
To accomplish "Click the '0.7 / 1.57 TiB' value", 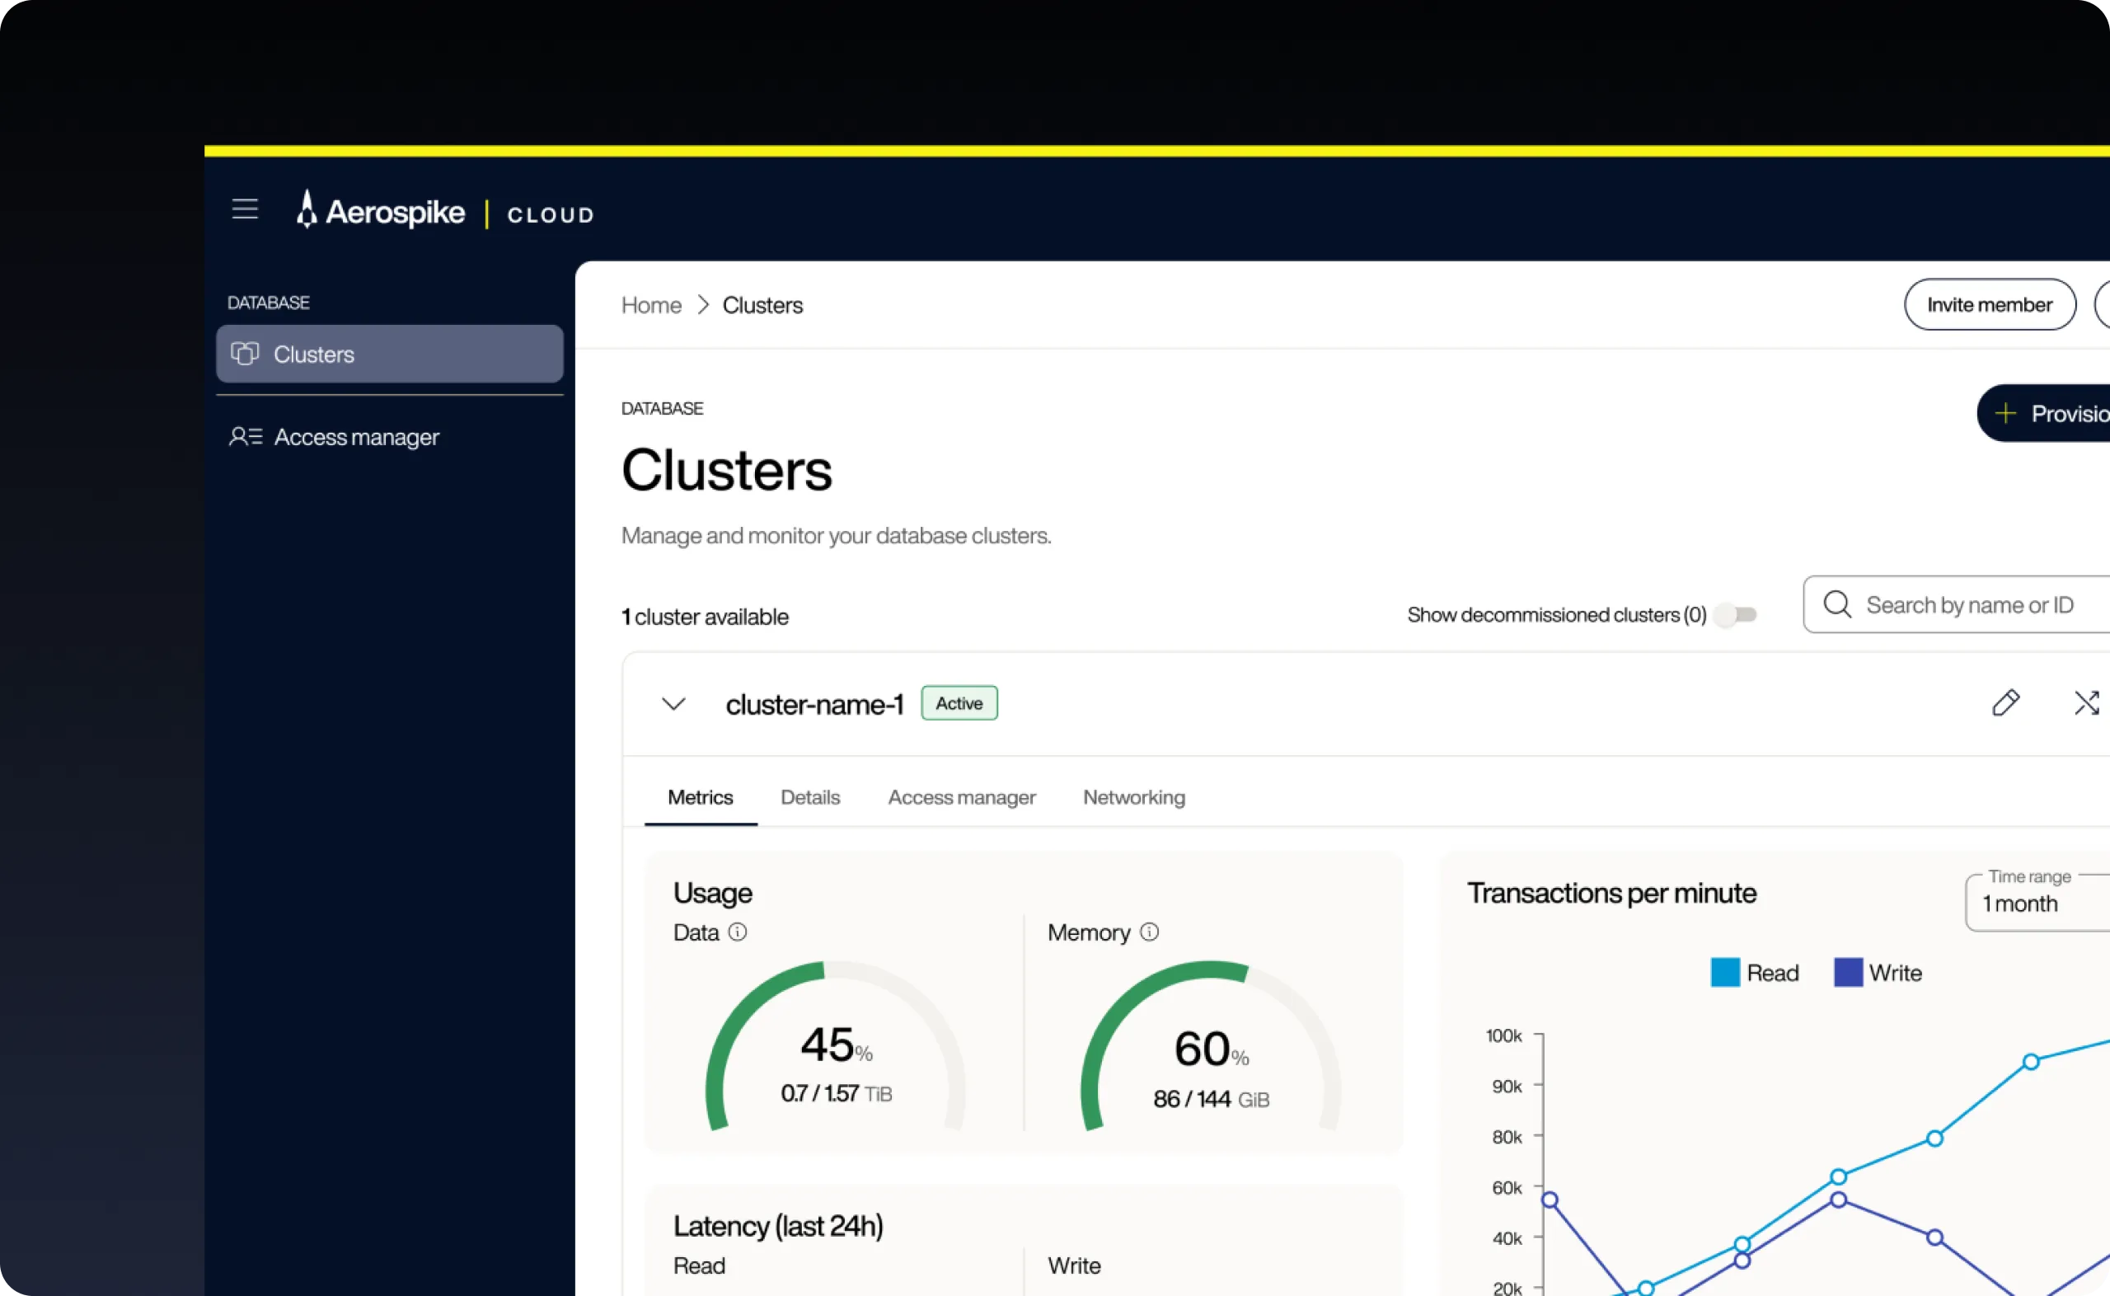I will click(x=836, y=1093).
